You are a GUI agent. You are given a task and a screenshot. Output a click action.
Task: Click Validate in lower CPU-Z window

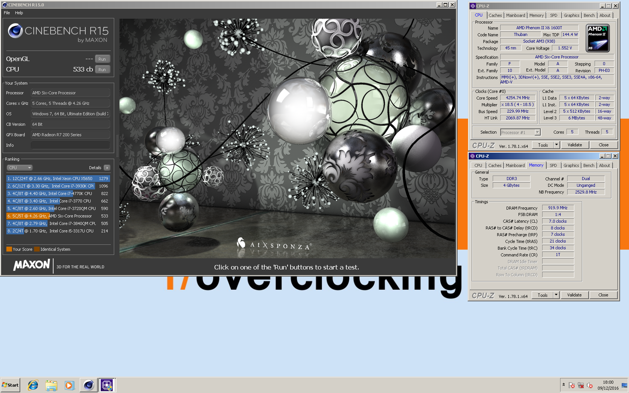click(x=574, y=295)
